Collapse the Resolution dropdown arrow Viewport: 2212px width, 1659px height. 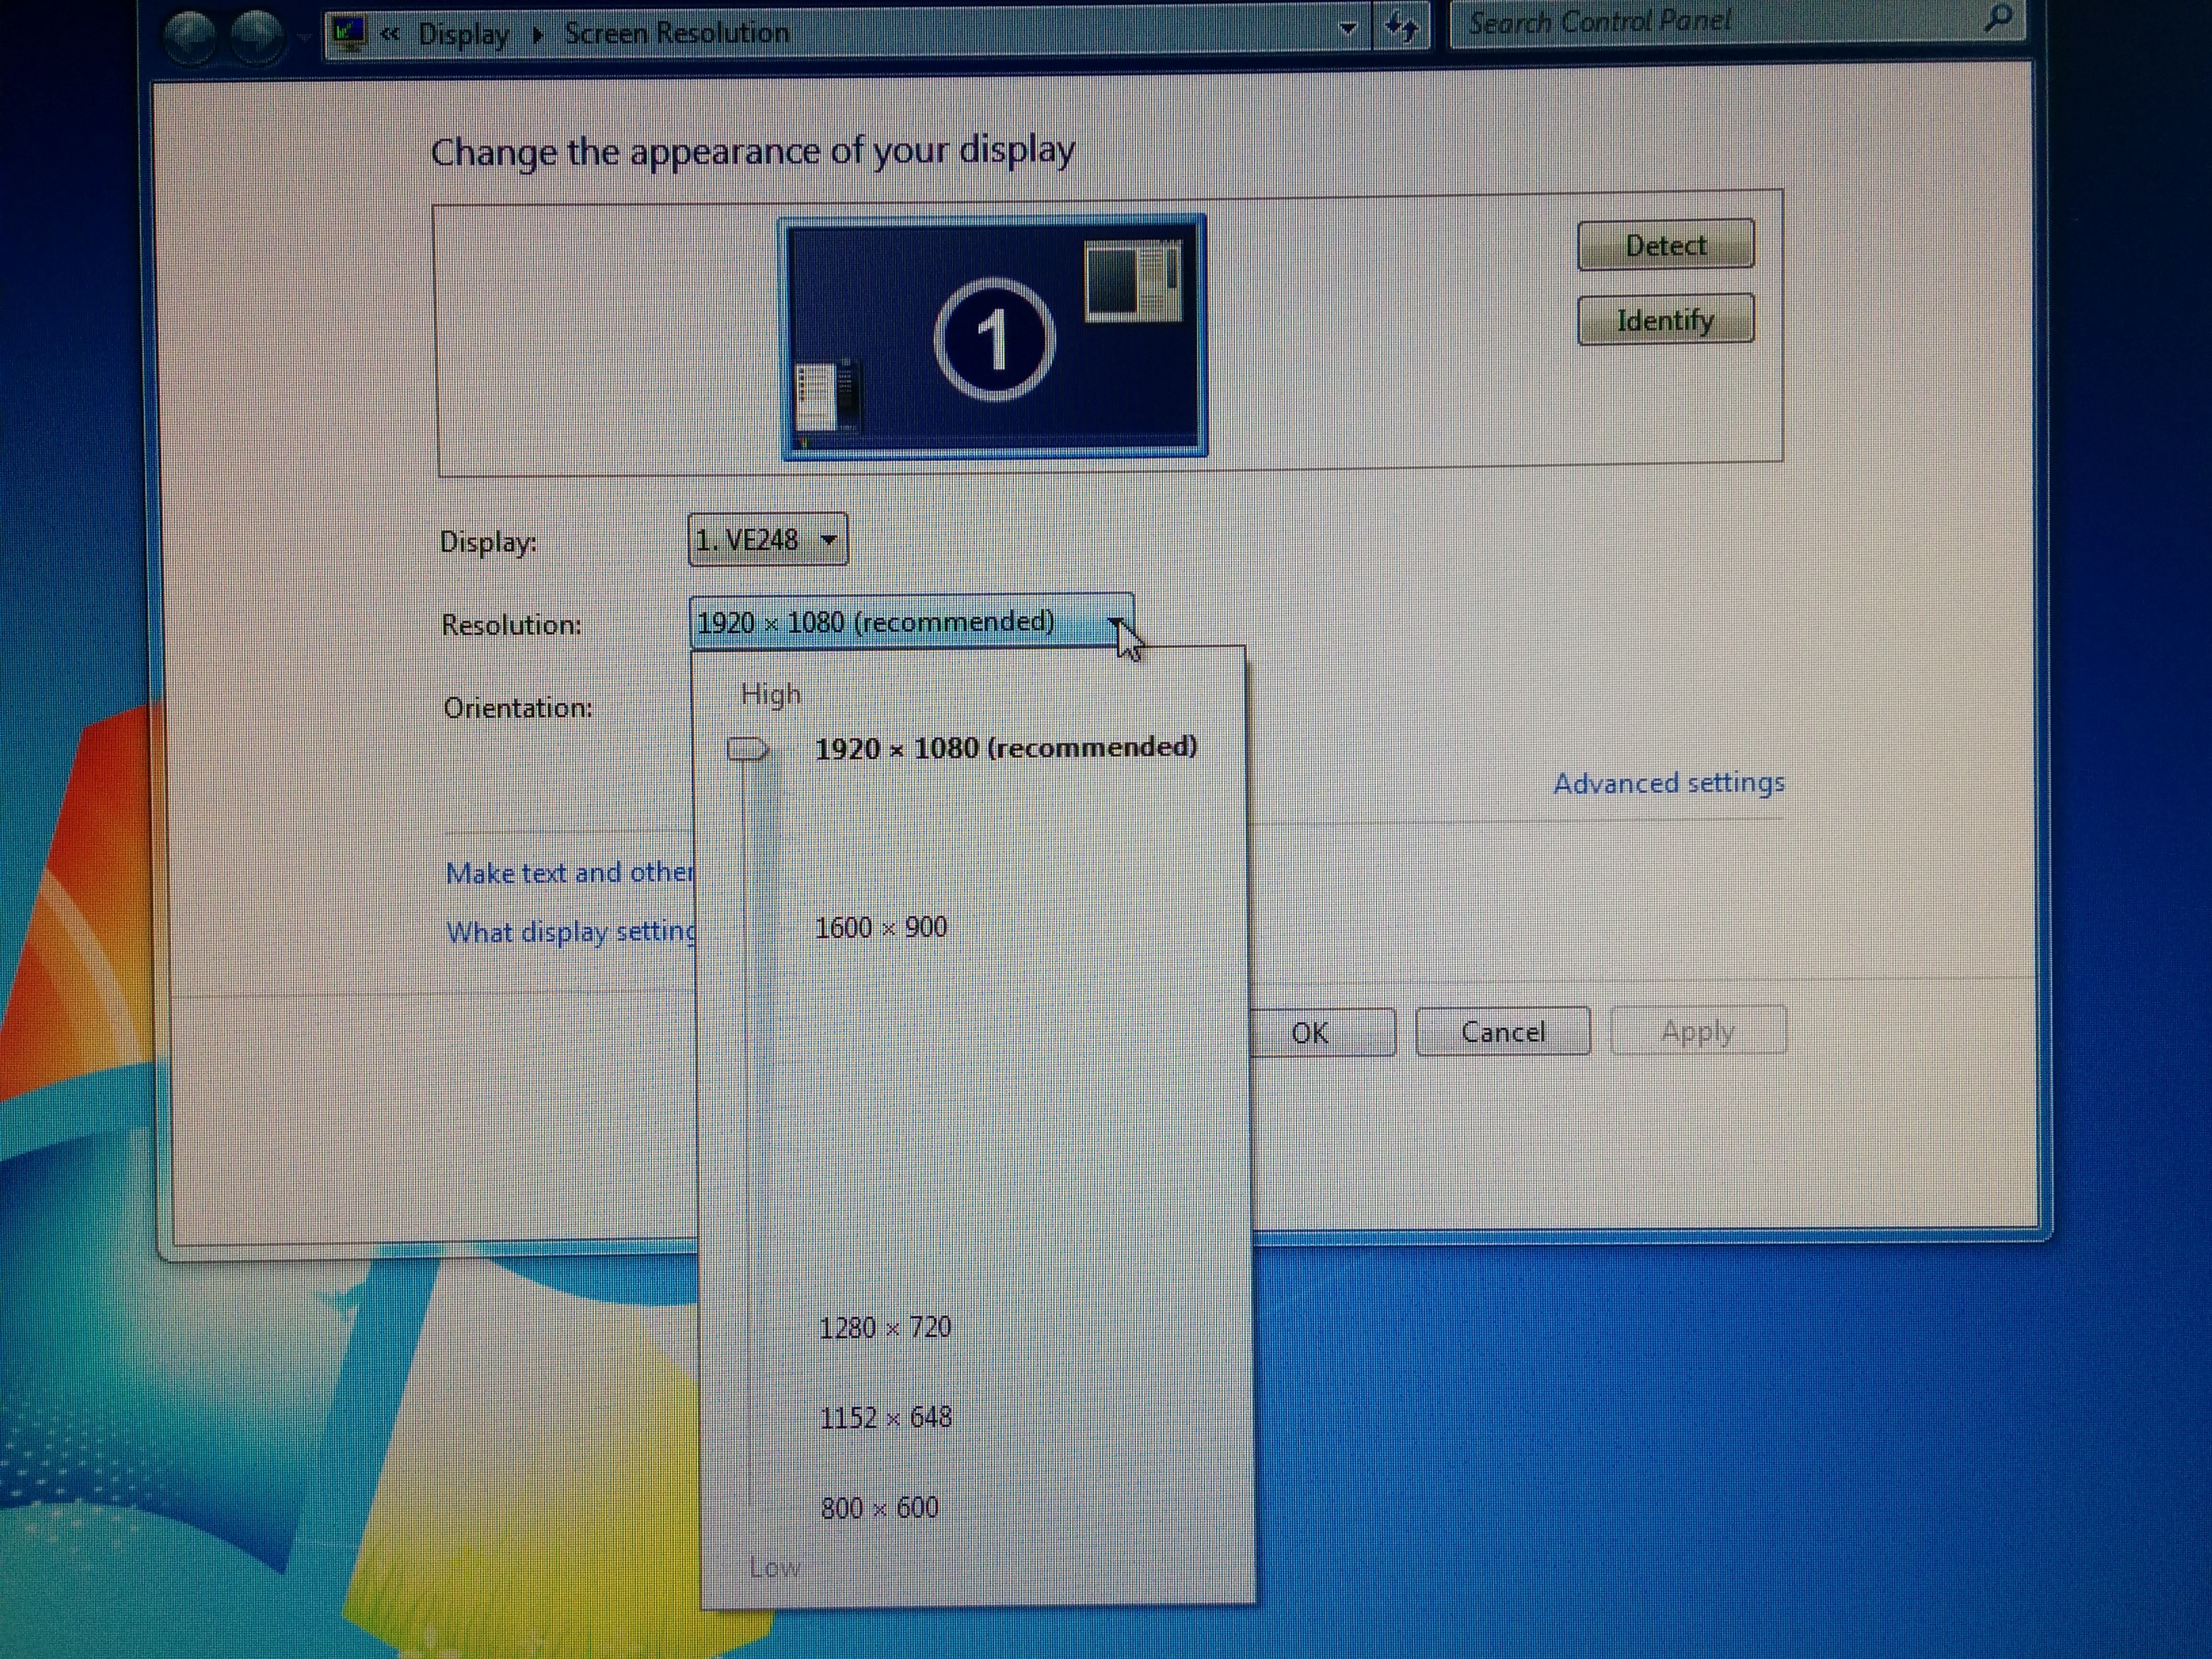(x=1116, y=623)
